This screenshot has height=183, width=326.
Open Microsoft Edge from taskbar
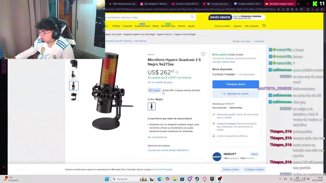(159, 179)
